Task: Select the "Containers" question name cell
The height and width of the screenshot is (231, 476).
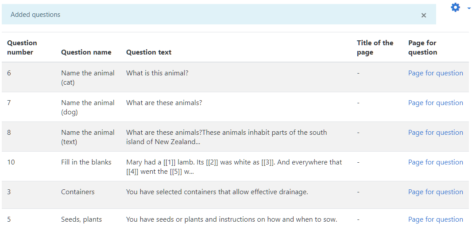Action: [78, 192]
